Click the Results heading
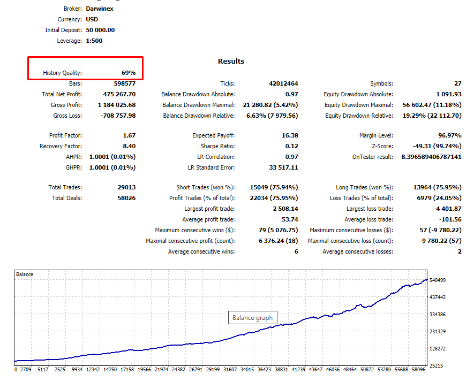474x382 pixels. pyautogui.click(x=231, y=62)
